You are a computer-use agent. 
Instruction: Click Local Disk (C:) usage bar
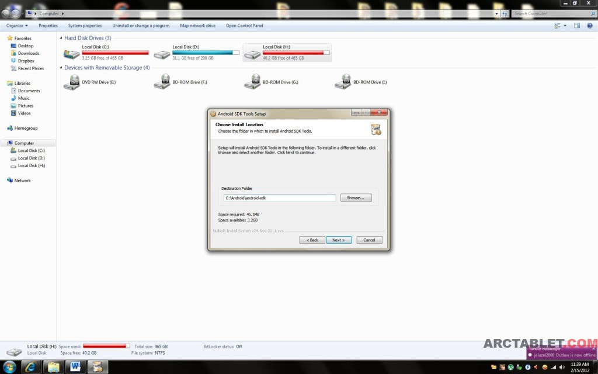tap(115, 53)
